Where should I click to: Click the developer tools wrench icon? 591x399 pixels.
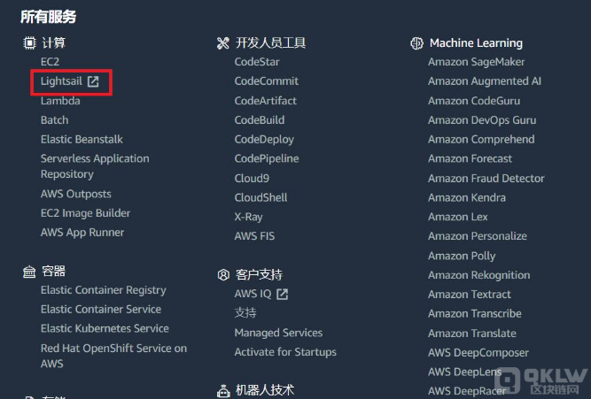(223, 43)
